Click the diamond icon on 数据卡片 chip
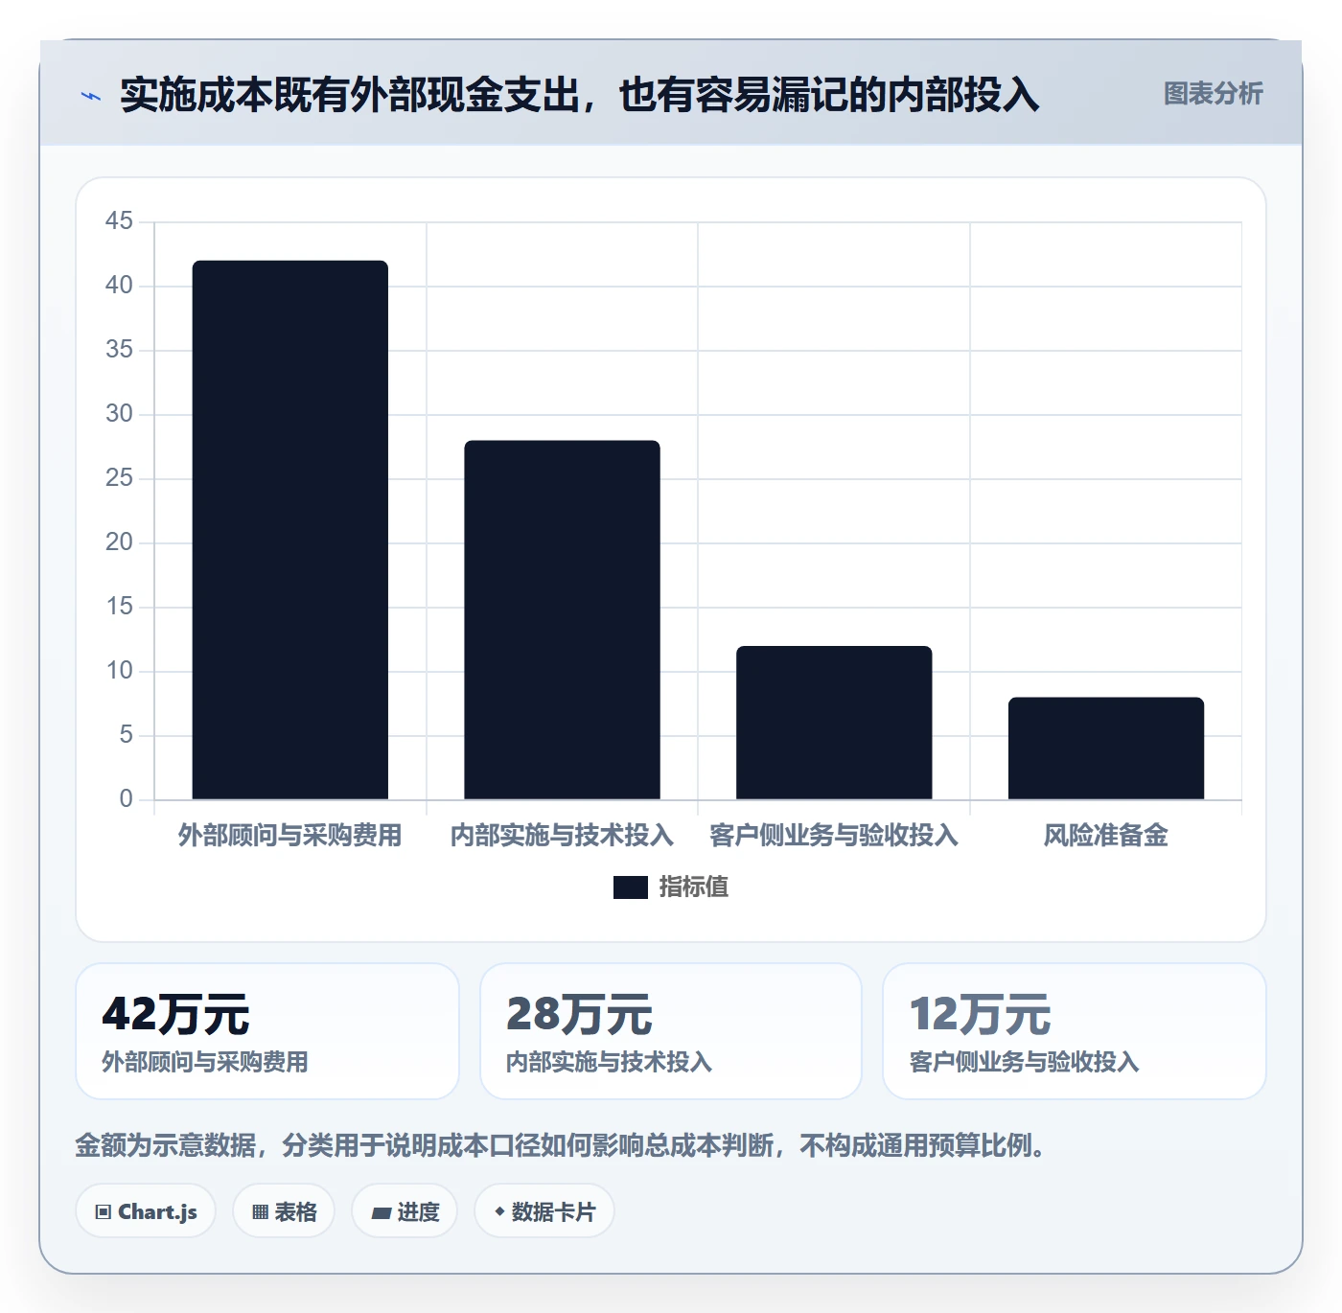Screen dimensions: 1342x1313 499,1212
